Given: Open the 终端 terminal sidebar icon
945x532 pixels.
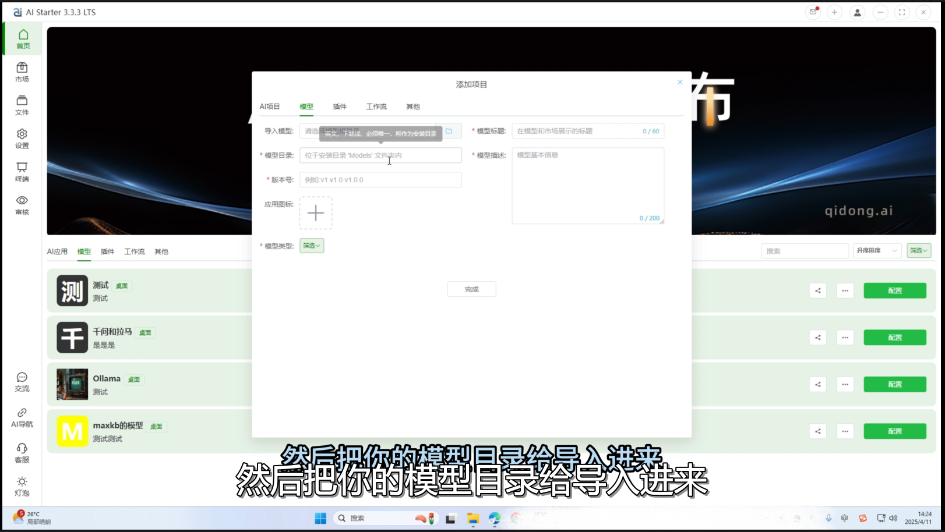Looking at the screenshot, I should [x=22, y=172].
